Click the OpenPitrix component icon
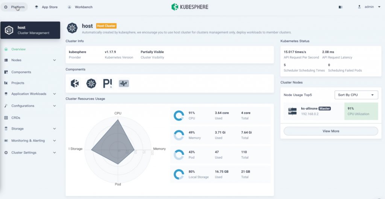The height and width of the screenshot is (199, 385). tap(108, 83)
